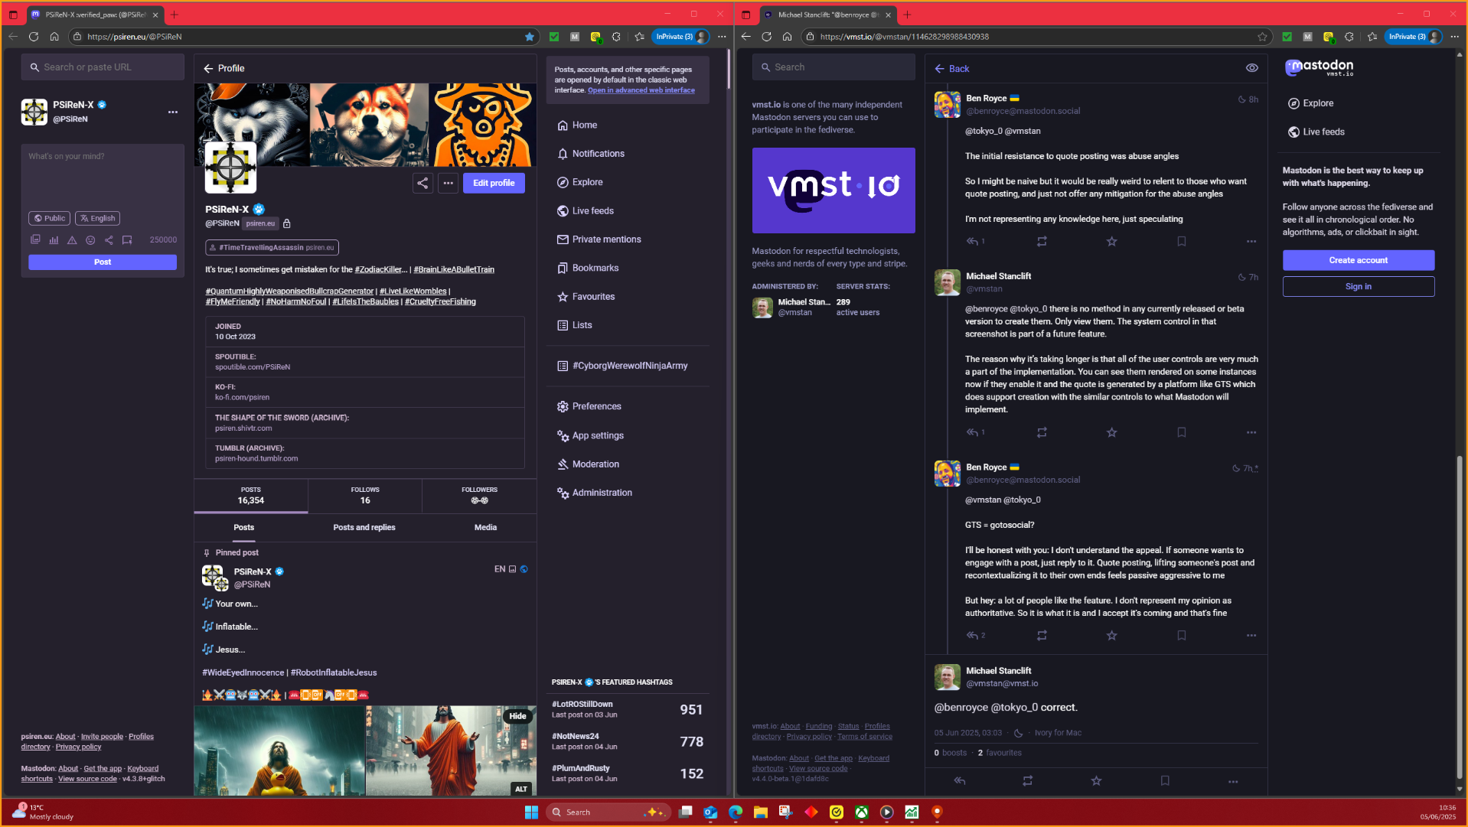Screen dimensions: 1468x827
Task: Focus the 'Search or paste URL' field
Action: [x=103, y=67]
